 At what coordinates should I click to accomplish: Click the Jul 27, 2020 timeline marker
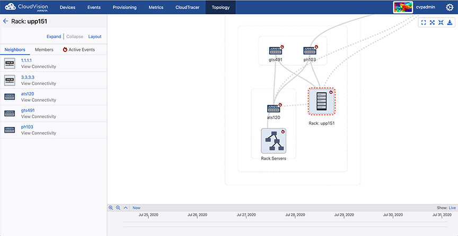pyautogui.click(x=246, y=215)
